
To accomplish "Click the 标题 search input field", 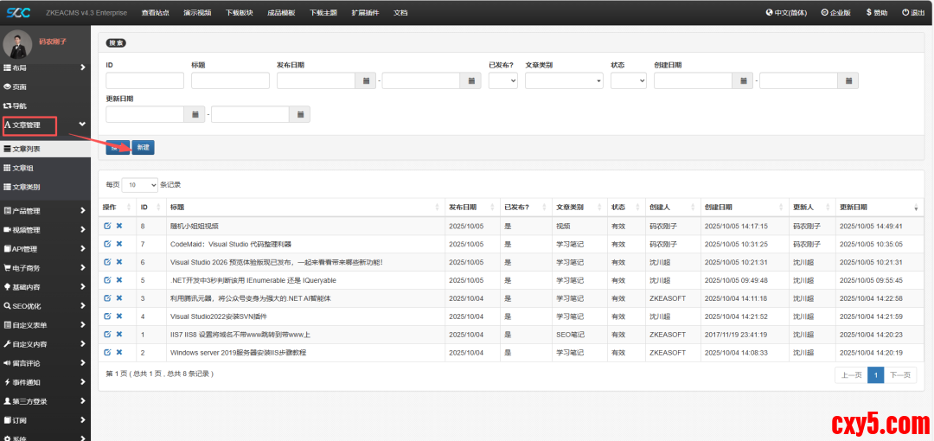I will [230, 80].
